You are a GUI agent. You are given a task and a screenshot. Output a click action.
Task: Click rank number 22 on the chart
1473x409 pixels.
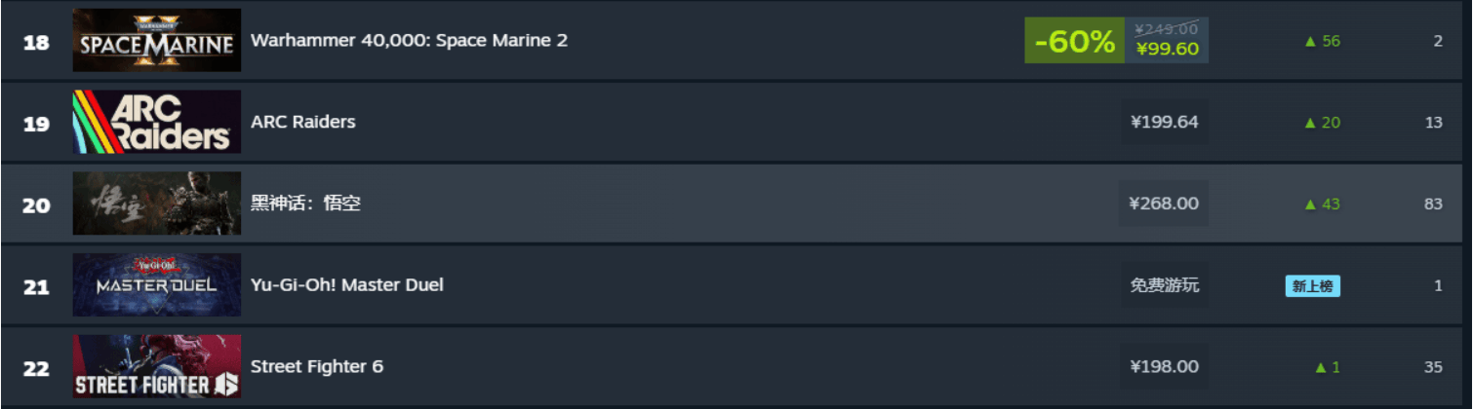coord(36,367)
